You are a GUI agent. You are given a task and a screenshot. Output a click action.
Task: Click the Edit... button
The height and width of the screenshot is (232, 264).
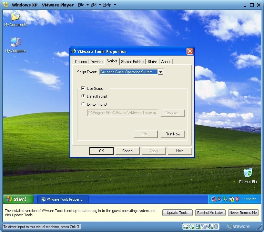[x=146, y=134]
